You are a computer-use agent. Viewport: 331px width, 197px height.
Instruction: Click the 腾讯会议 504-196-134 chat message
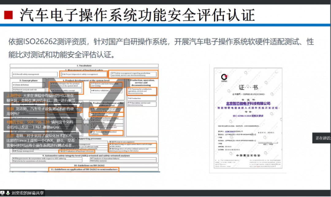click(x=40, y=124)
